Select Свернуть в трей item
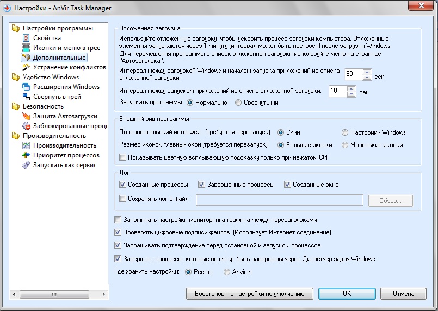This screenshot has width=438, height=311. (57, 97)
